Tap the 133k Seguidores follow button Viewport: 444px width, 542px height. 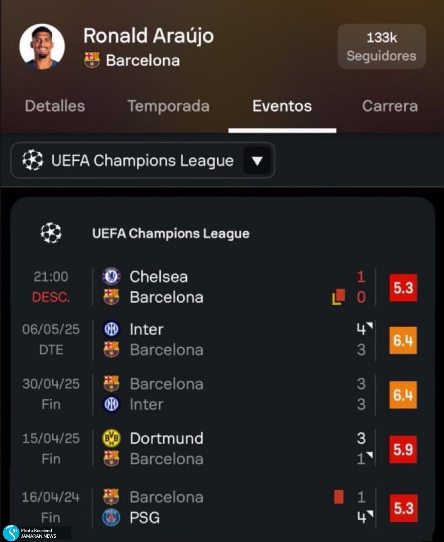tap(382, 47)
